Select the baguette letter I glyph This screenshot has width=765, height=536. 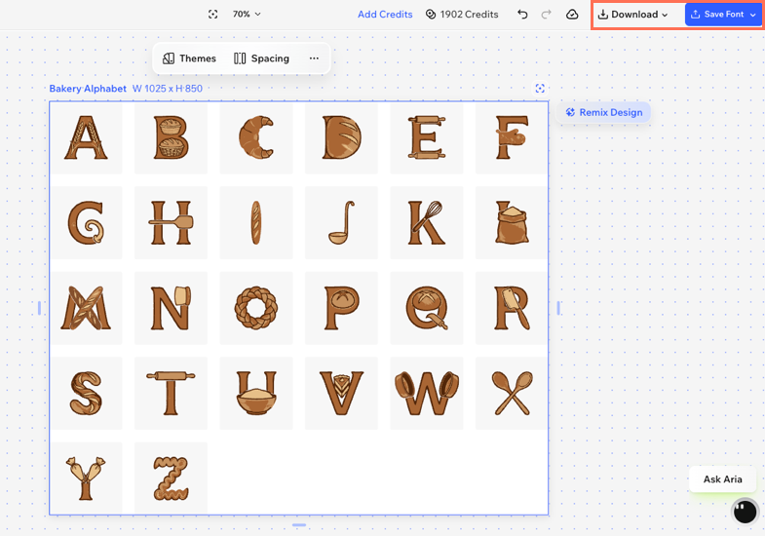tap(256, 223)
